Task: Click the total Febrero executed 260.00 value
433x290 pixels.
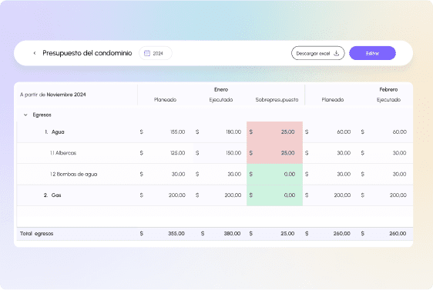Action: pyautogui.click(x=398, y=234)
